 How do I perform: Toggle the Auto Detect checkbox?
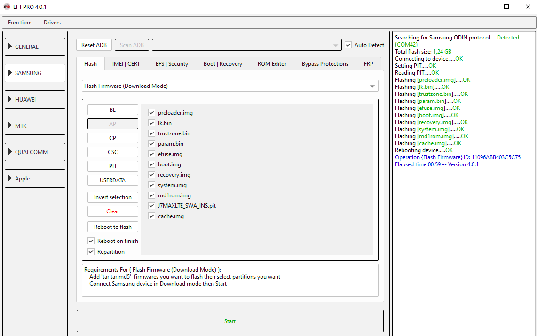point(348,45)
